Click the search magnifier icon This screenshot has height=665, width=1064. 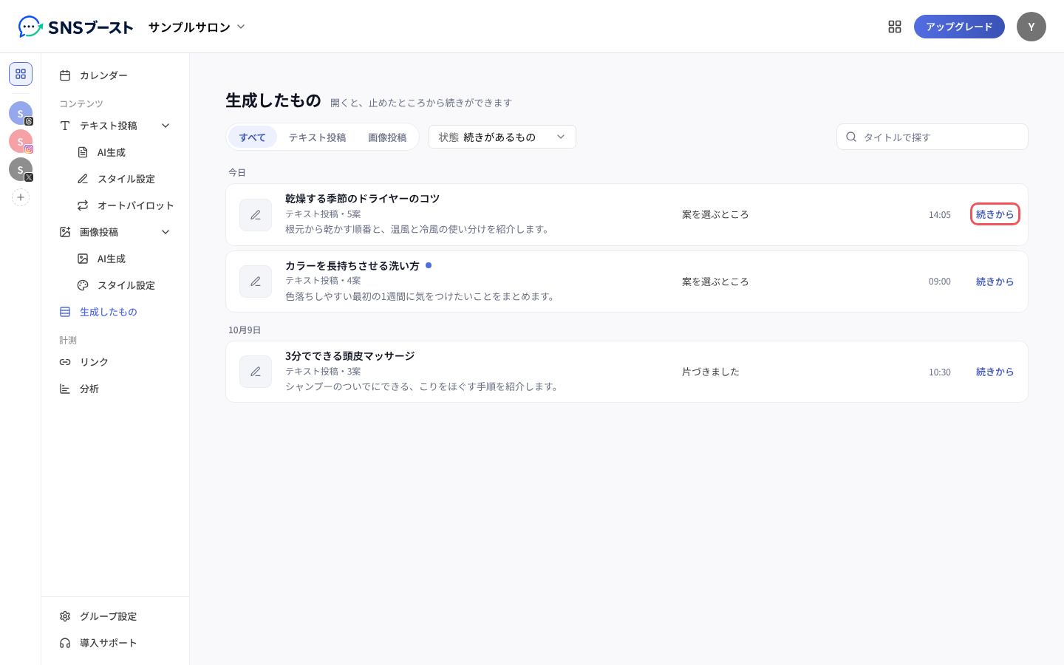pyautogui.click(x=851, y=137)
